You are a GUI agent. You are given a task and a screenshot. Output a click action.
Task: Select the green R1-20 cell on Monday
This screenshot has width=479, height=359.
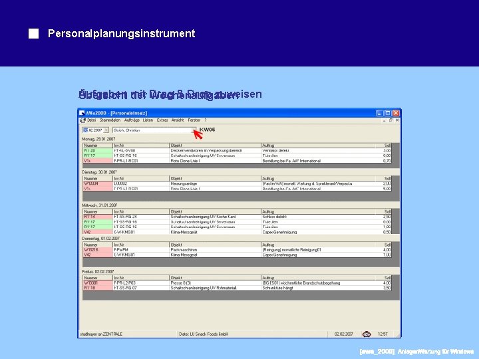pos(98,151)
